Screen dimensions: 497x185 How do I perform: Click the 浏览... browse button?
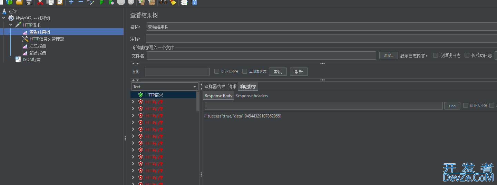click(389, 55)
